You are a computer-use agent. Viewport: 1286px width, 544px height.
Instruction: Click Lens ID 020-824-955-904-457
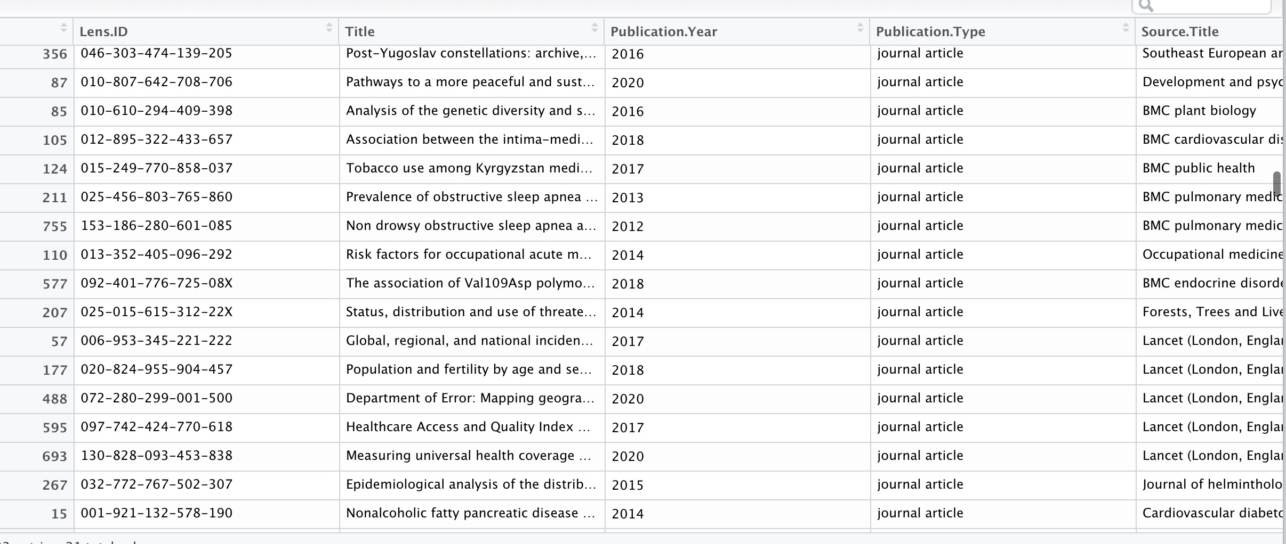pos(157,369)
